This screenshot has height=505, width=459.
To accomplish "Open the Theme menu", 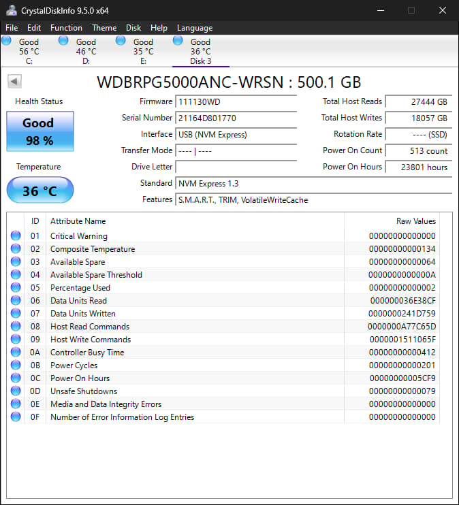I will (x=104, y=28).
